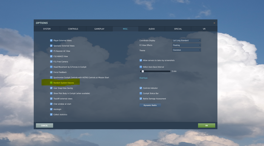Viewport: 264px width, 146px height.
Task: Toggle User Snap-View Saving
Action: 51,88
